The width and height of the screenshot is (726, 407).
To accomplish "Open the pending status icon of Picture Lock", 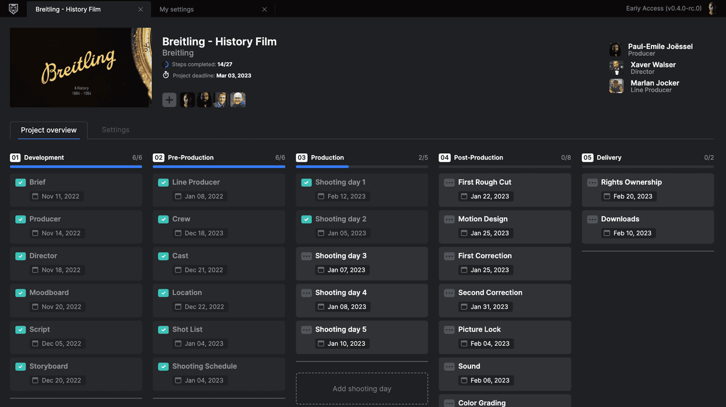I will (449, 330).
